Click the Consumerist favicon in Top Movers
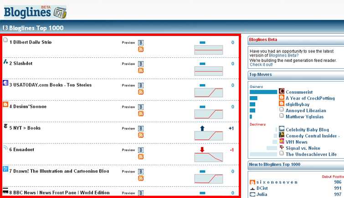 (x=282, y=91)
